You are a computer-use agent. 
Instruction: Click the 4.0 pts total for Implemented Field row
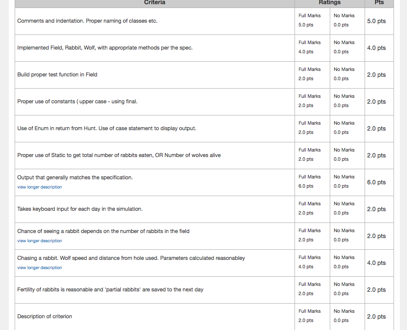[x=376, y=48]
